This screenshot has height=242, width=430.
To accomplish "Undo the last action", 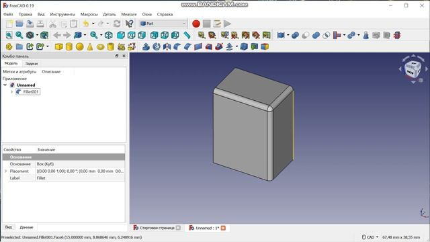I will click(x=86, y=24).
